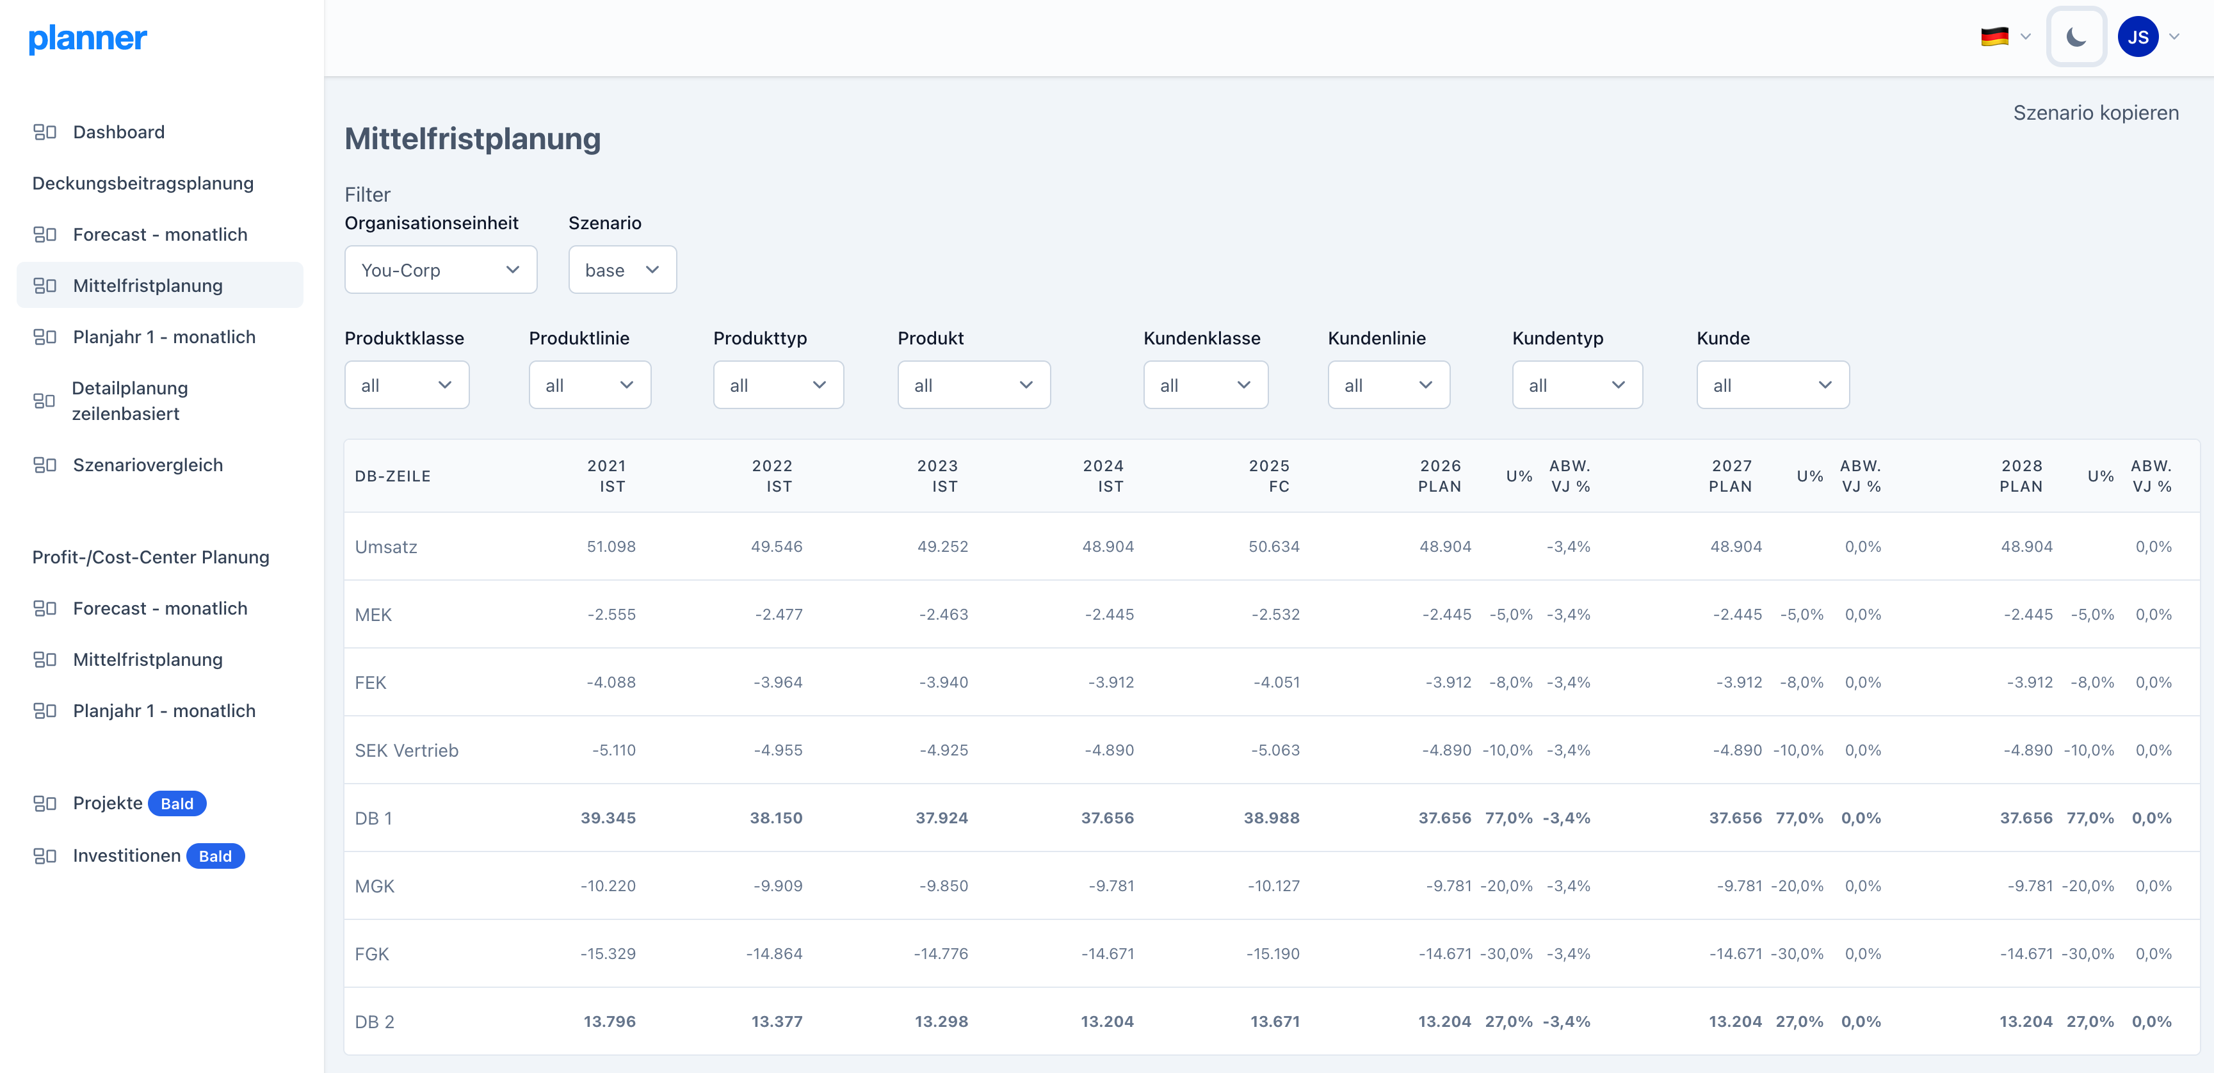2214x1073 pixels.
Task: Open the Kunde filter dropdown
Action: (1772, 385)
